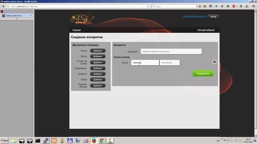Add the Выживание command

click(98, 68)
